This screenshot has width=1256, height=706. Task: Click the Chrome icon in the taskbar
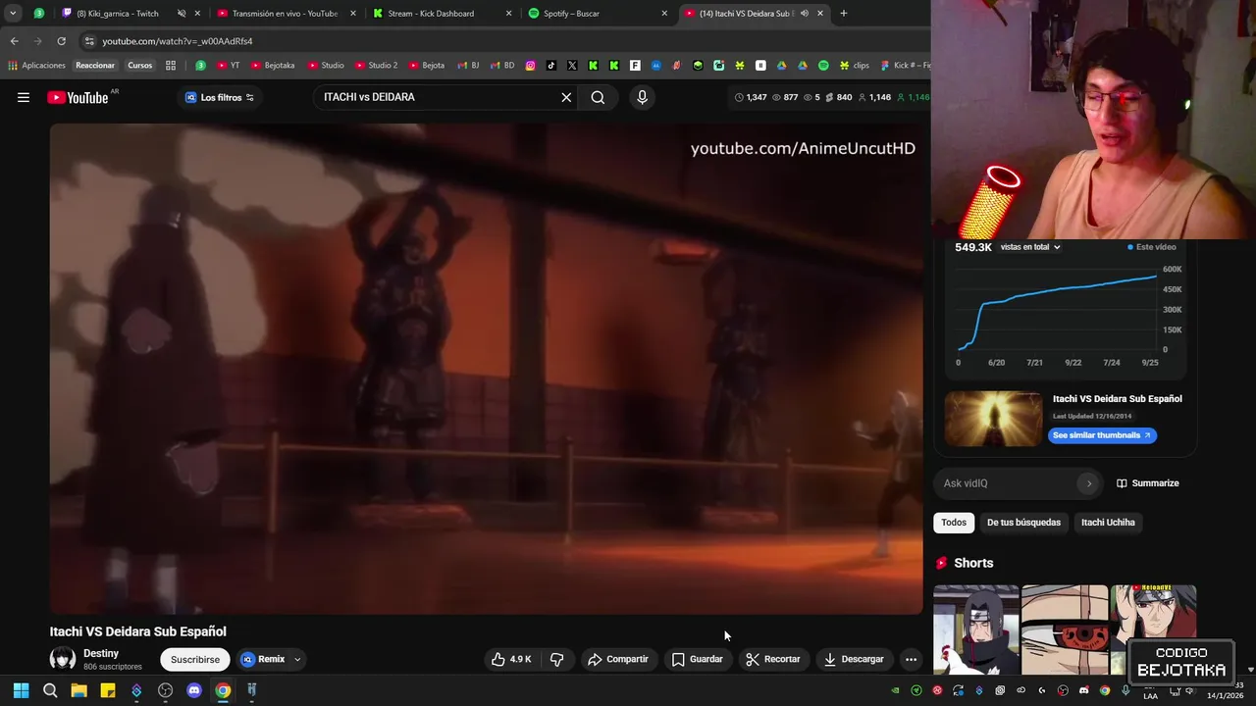[223, 690]
